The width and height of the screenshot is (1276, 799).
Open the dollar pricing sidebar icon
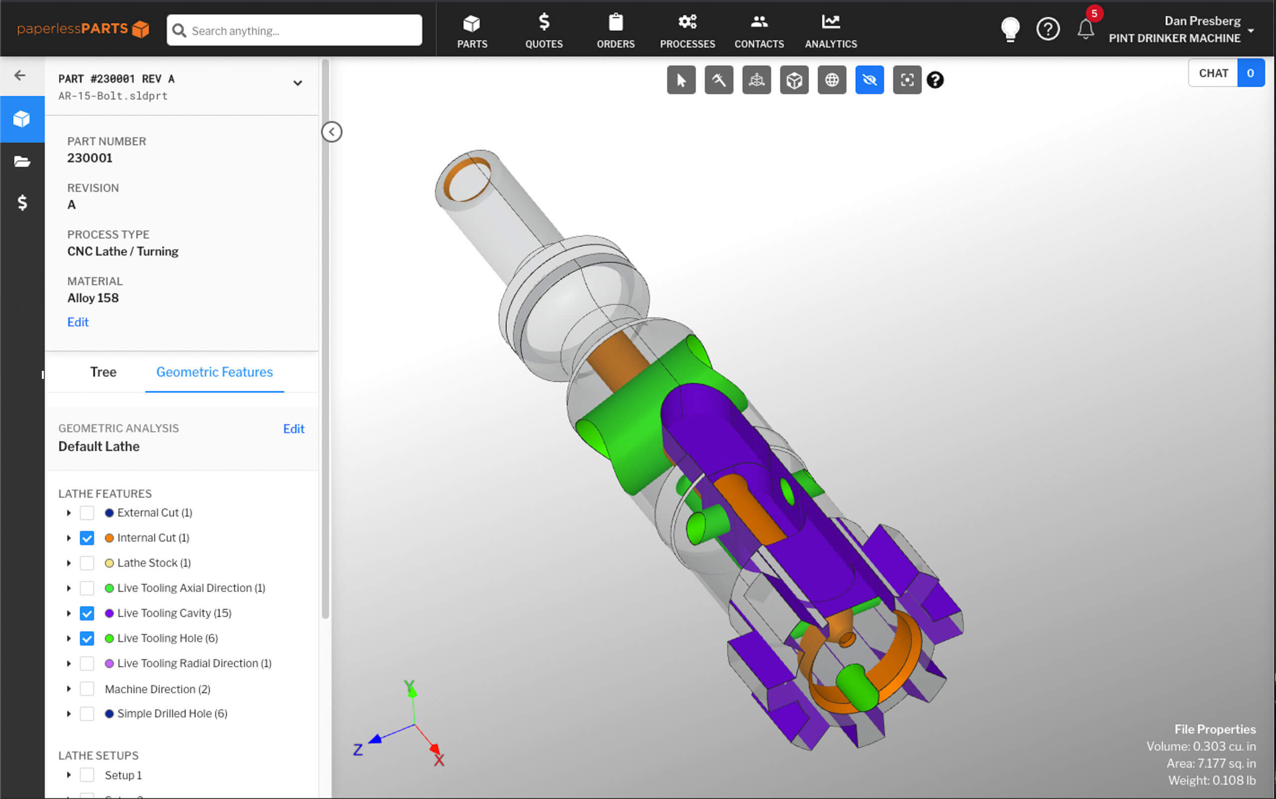pos(22,202)
